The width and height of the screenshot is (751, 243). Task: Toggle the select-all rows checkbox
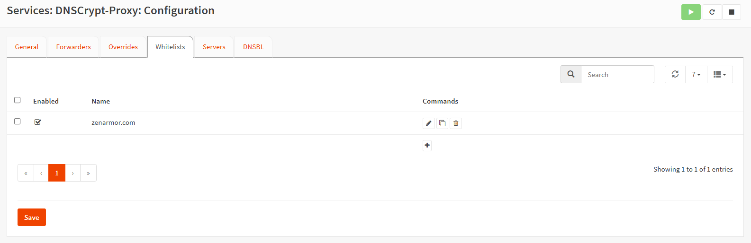(18, 100)
